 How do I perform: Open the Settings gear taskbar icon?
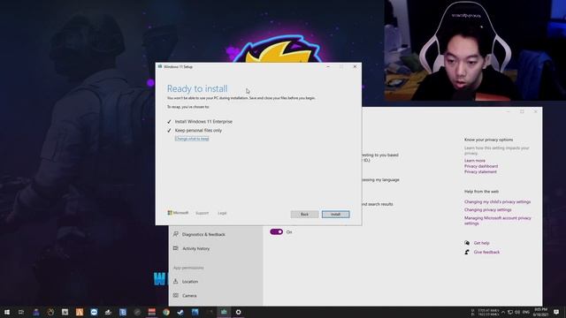tap(238, 312)
